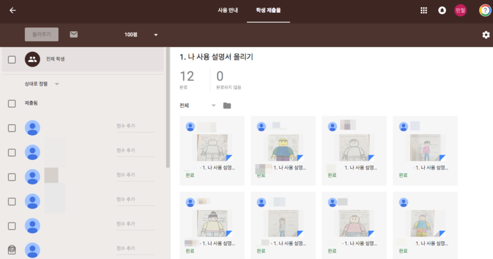Open the Google apps grid

(x=423, y=11)
